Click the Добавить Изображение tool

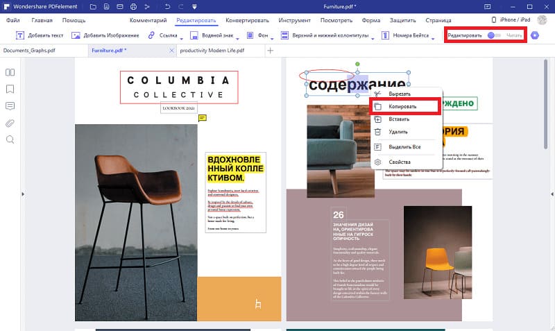pyautogui.click(x=105, y=35)
